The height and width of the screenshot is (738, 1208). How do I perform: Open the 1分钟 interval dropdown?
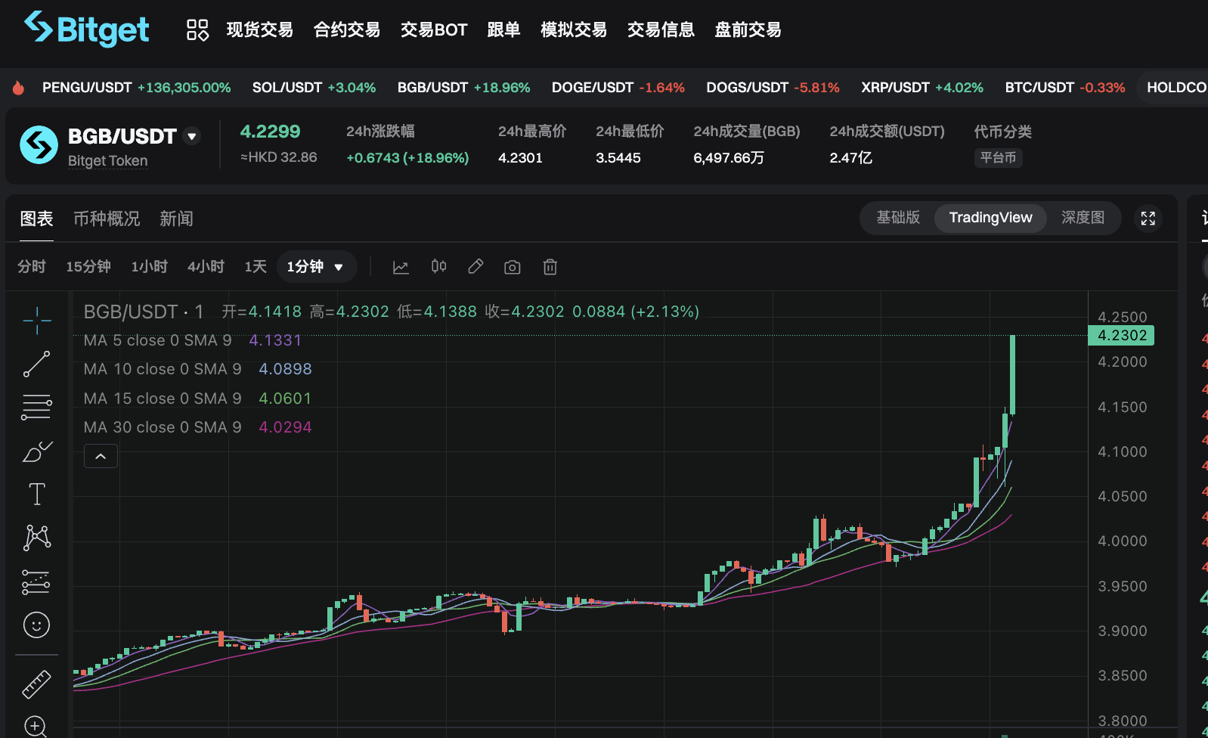316,267
